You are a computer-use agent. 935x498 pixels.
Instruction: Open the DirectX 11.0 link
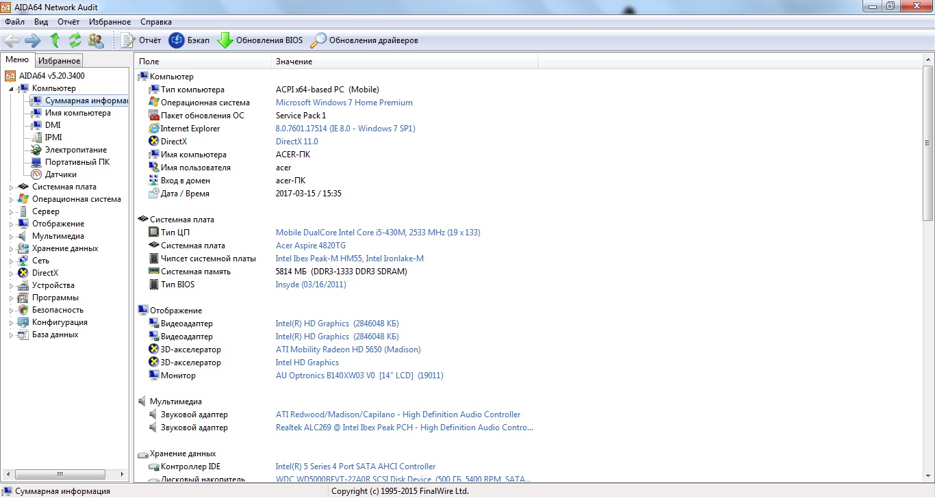click(x=297, y=142)
